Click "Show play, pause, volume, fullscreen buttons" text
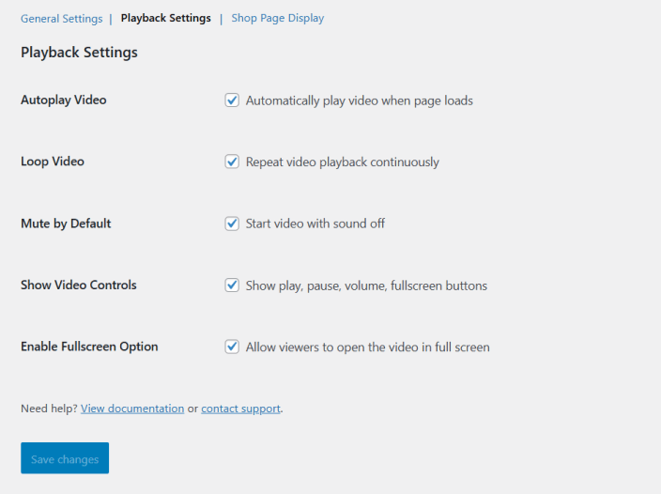The height and width of the screenshot is (494, 661). coord(366,286)
